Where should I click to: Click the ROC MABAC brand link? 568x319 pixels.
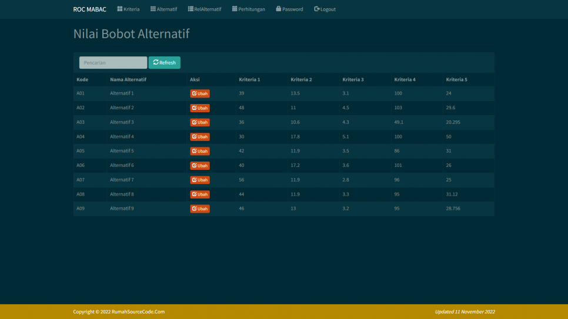pyautogui.click(x=89, y=9)
